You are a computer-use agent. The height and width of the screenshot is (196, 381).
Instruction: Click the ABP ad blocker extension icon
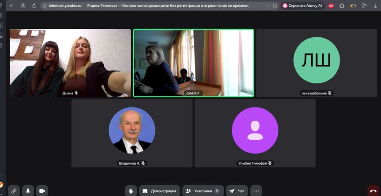(x=331, y=6)
